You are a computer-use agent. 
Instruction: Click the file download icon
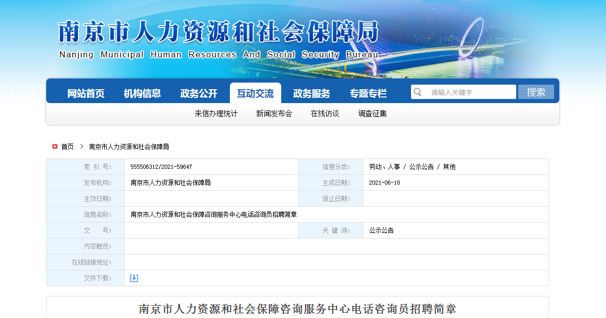134,278
